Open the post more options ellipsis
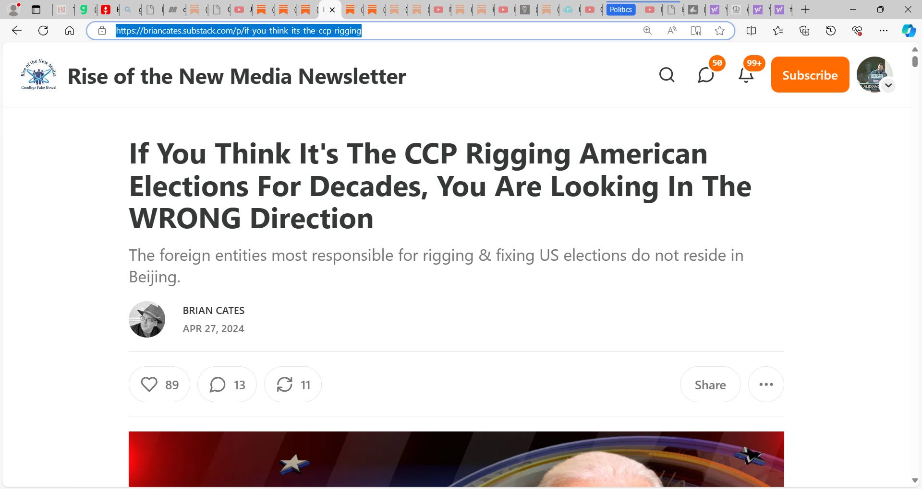 pyautogui.click(x=766, y=384)
